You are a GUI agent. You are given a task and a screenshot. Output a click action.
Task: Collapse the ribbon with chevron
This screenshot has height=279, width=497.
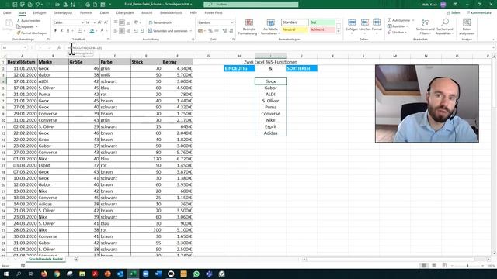coord(493,40)
